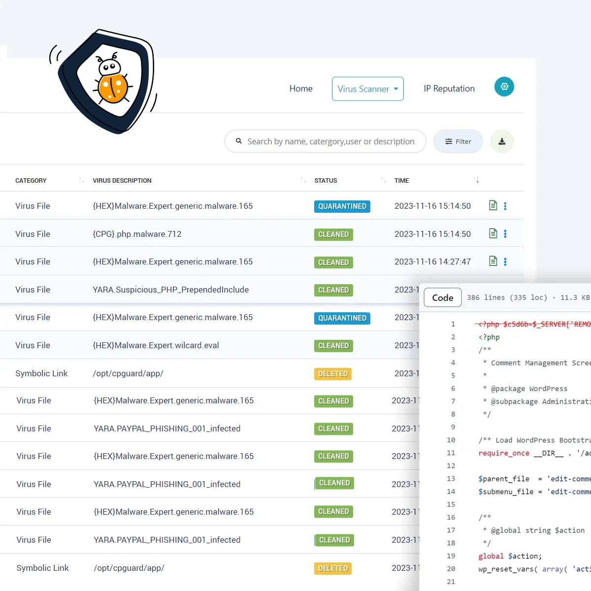Open file view for 14:27:47 row
The height and width of the screenshot is (591, 591).
point(493,261)
